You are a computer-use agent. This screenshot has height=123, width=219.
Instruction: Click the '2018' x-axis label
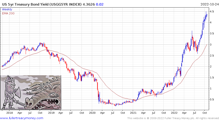[10, 113]
